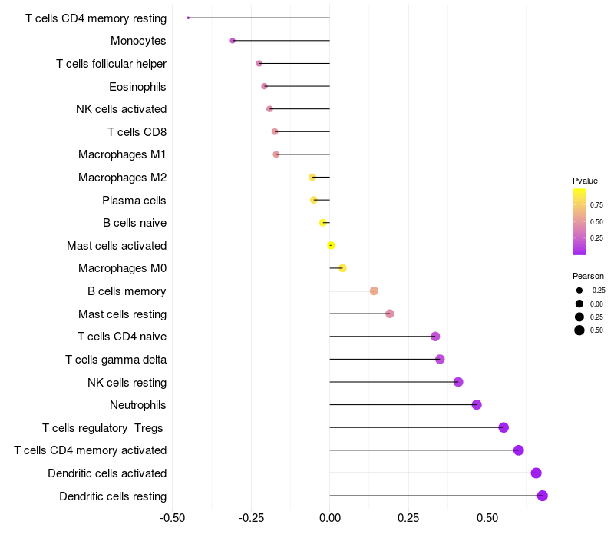Click the B cells memory data point

pyautogui.click(x=374, y=291)
